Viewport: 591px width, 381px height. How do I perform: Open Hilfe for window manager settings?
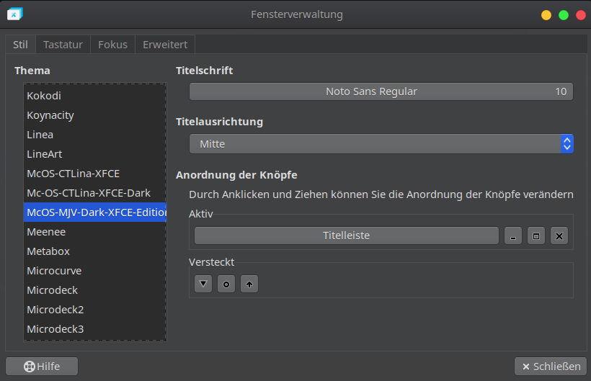(42, 367)
